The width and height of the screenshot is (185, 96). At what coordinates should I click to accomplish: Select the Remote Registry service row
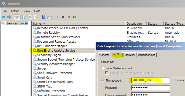click(x=48, y=32)
